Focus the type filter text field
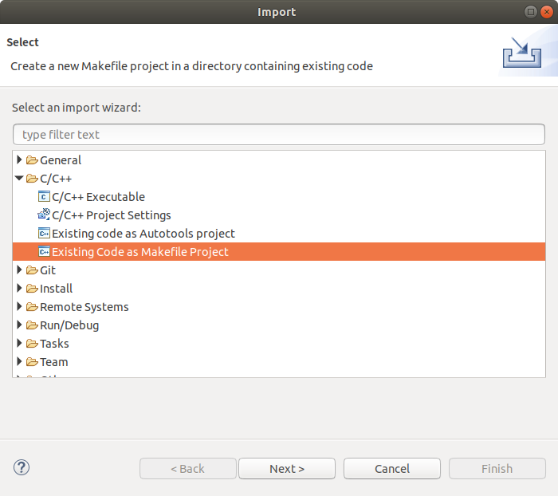 coord(279,135)
